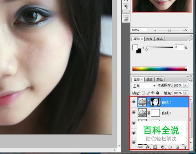Click the background color swatch
196x154 pixels.
point(139,51)
